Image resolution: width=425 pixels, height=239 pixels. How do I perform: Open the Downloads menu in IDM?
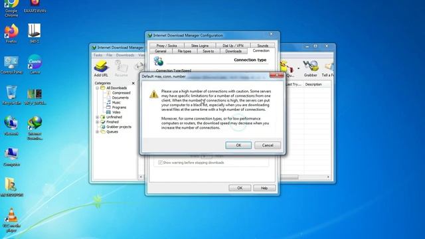coord(125,55)
